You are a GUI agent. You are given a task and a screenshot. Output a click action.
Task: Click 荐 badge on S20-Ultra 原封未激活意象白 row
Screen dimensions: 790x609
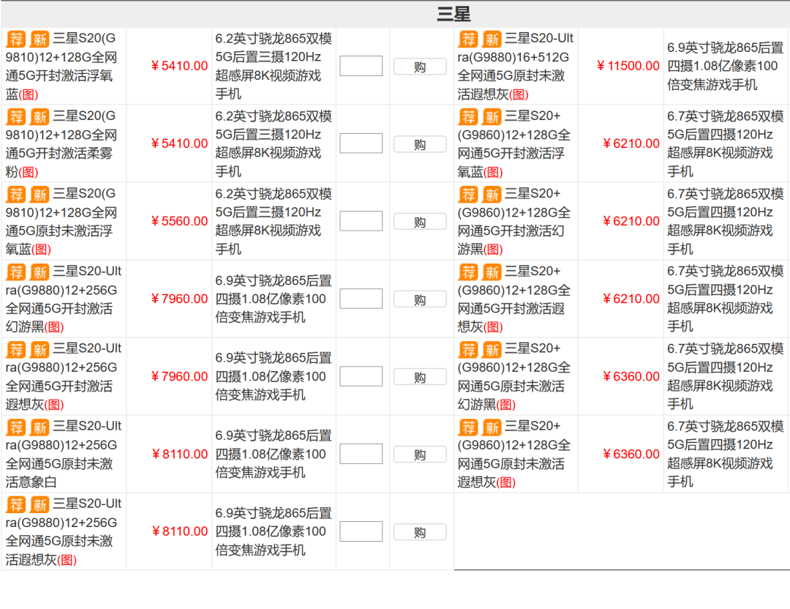(16, 427)
